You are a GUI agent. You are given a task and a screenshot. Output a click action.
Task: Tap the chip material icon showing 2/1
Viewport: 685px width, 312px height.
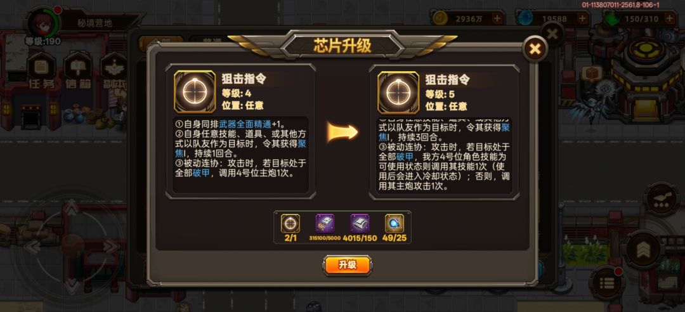pyautogui.click(x=290, y=223)
